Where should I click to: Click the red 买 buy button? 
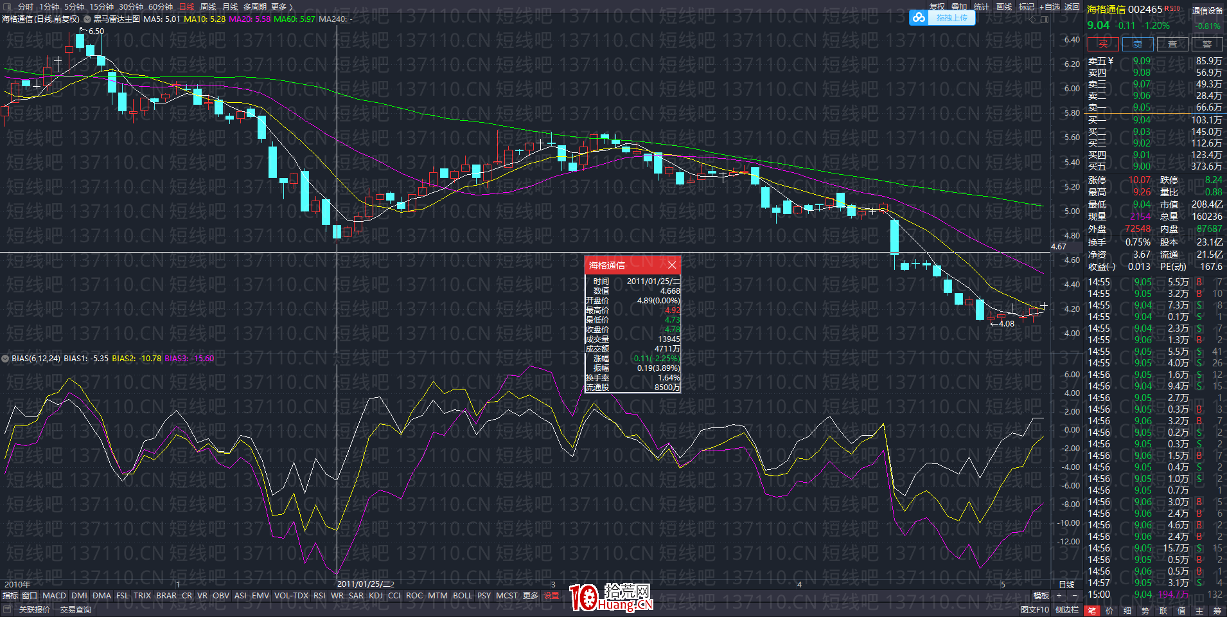(x=1103, y=44)
